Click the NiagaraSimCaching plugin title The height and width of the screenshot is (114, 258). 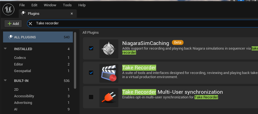[146, 43]
